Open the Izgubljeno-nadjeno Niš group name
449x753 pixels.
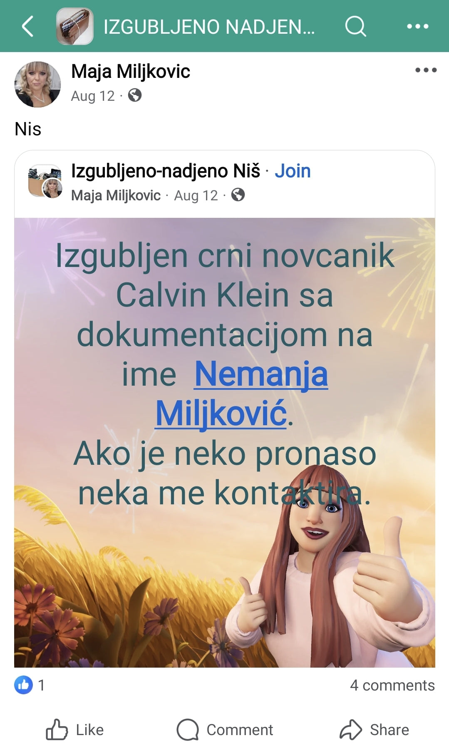click(166, 171)
